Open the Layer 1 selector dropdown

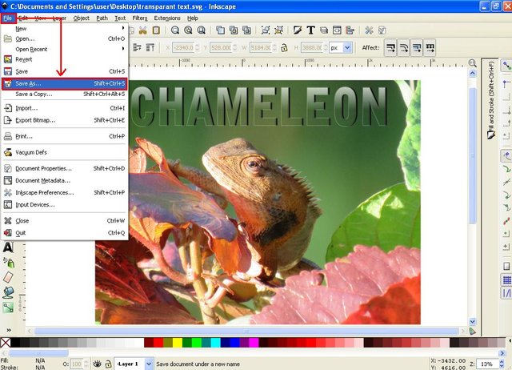coord(134,364)
